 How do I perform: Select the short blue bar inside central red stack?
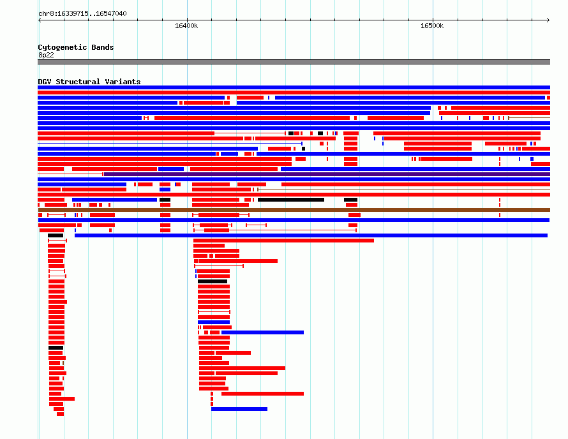click(x=214, y=322)
